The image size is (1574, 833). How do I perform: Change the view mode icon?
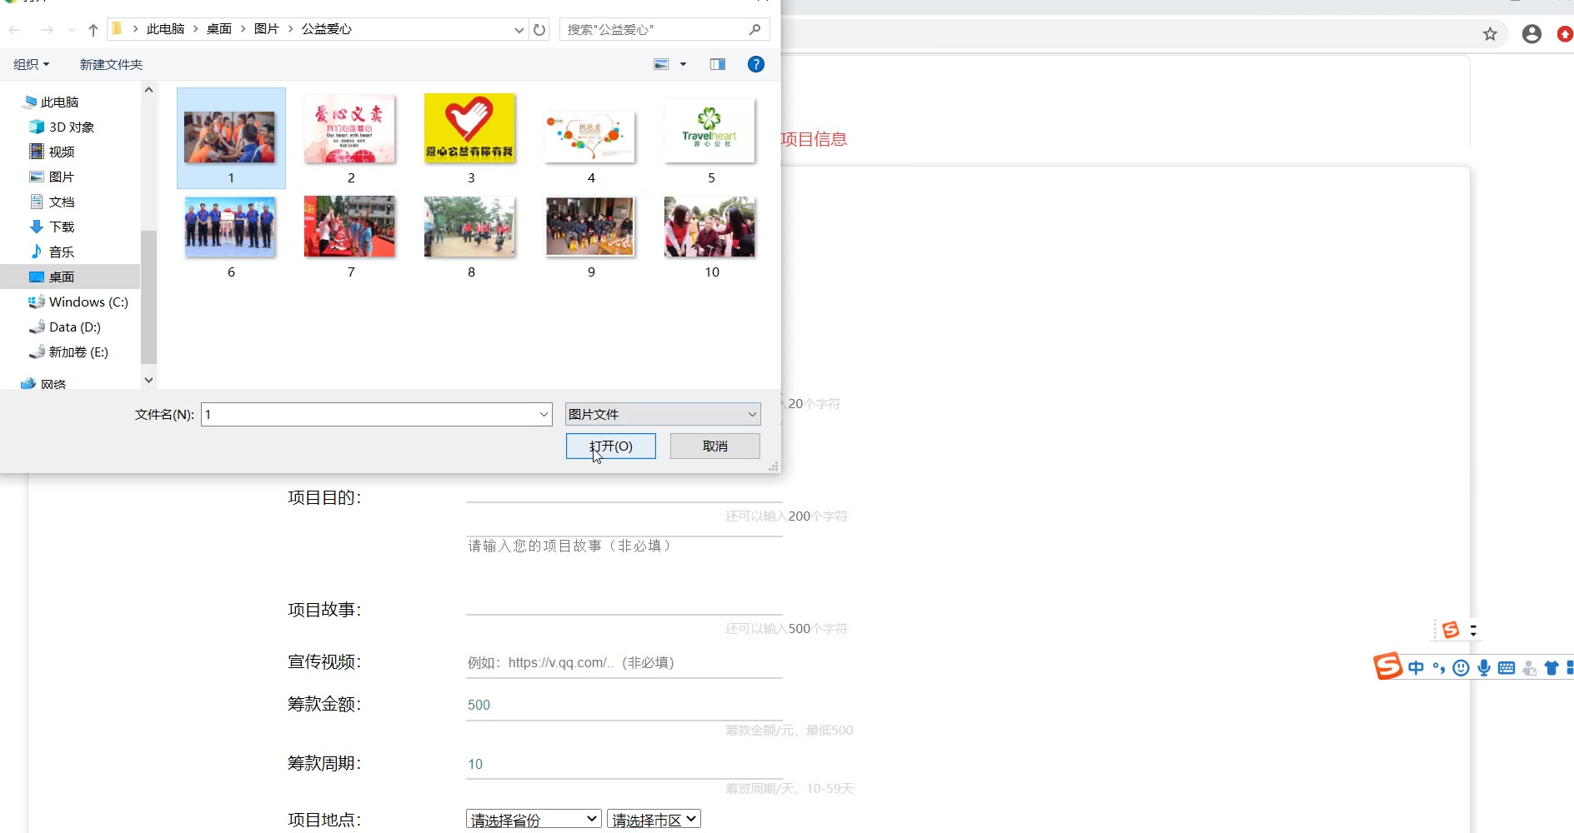click(x=661, y=64)
